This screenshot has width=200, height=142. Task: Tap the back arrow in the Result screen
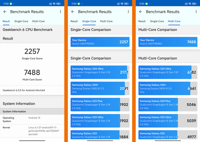point(5,12)
